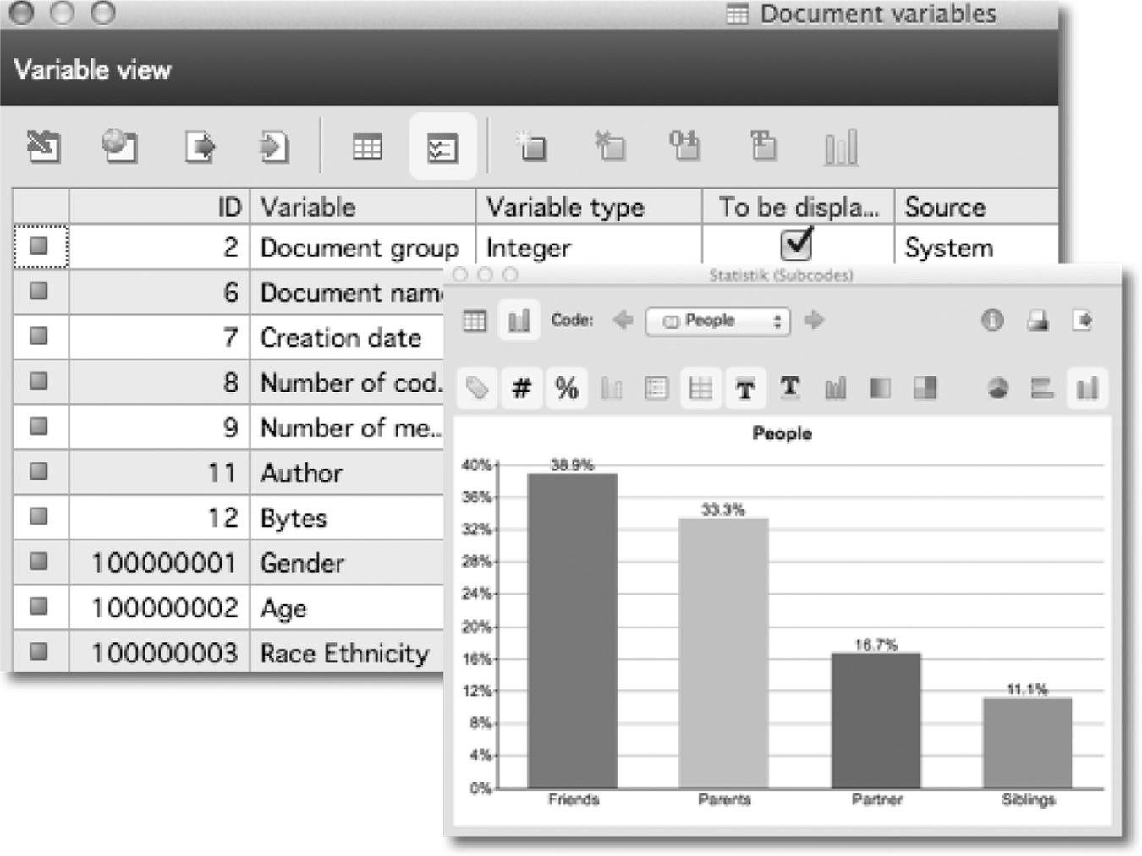Sort by the Variable type column header

click(590, 206)
